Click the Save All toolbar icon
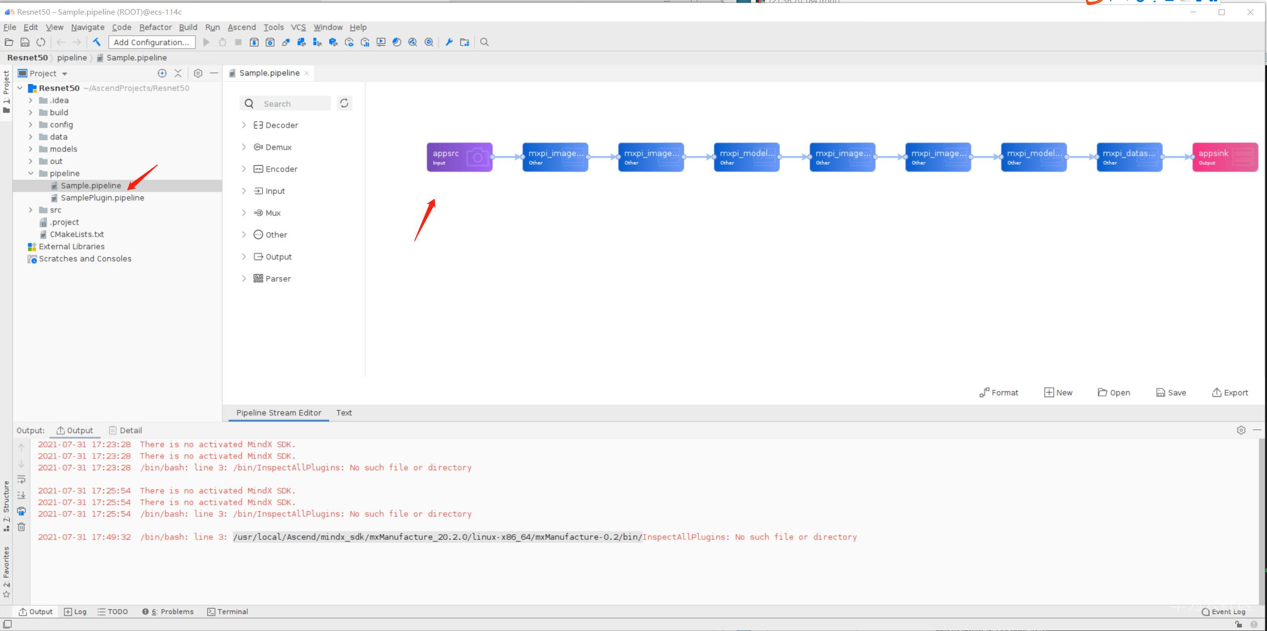The image size is (1267, 631). (x=24, y=42)
